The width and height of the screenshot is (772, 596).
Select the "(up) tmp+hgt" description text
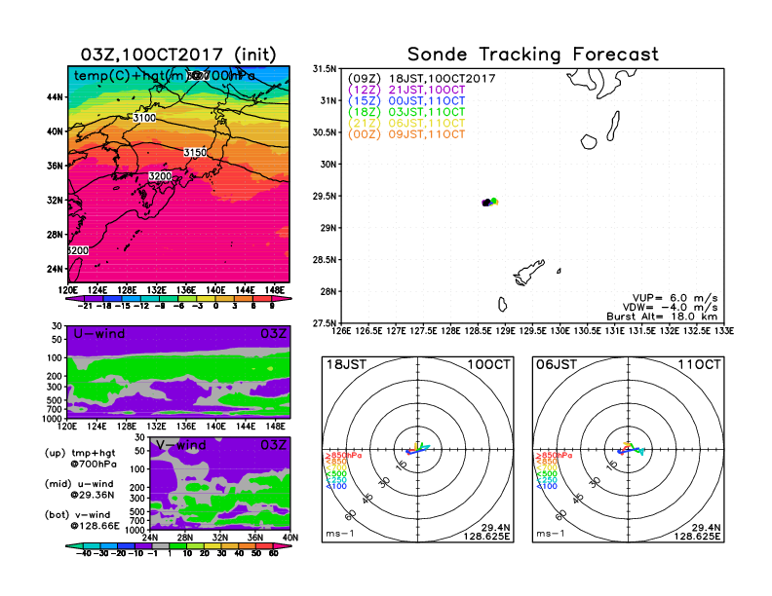pyautogui.click(x=80, y=453)
